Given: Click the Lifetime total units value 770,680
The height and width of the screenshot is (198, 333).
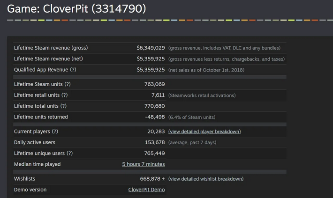Looking at the screenshot, I should (154, 106).
